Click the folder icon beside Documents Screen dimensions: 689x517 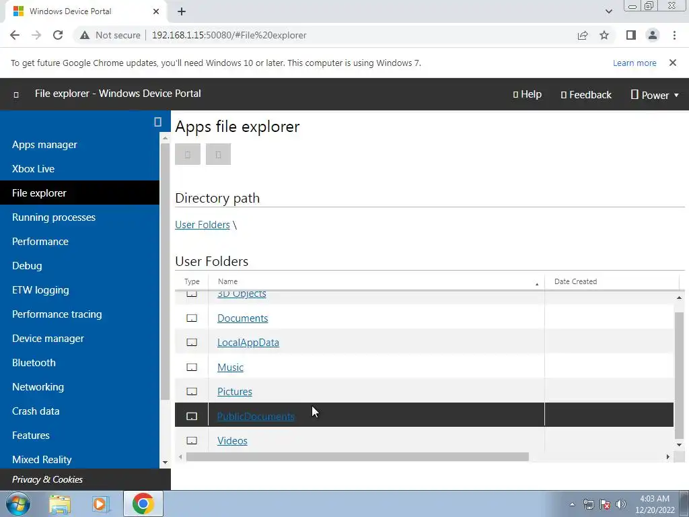[192, 318]
